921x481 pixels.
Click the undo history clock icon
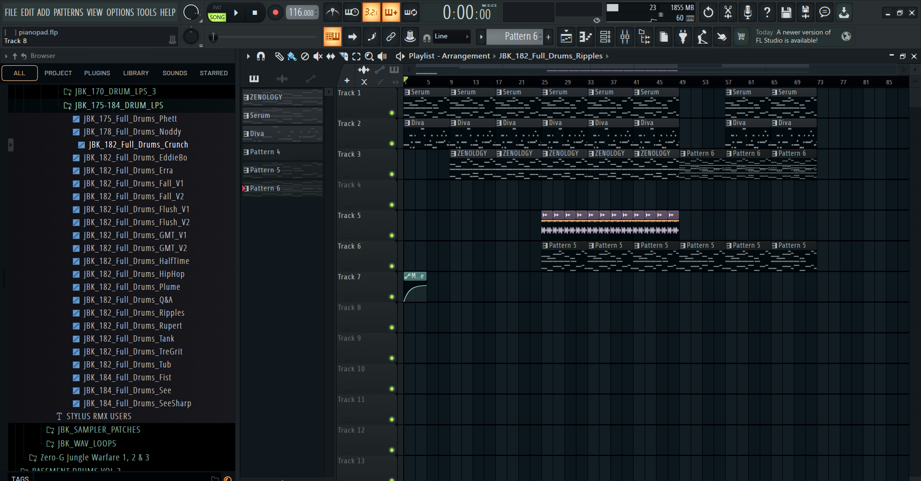708,12
